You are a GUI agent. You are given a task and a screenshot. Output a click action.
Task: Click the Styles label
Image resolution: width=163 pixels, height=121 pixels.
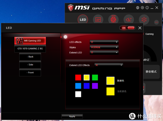point(73,47)
